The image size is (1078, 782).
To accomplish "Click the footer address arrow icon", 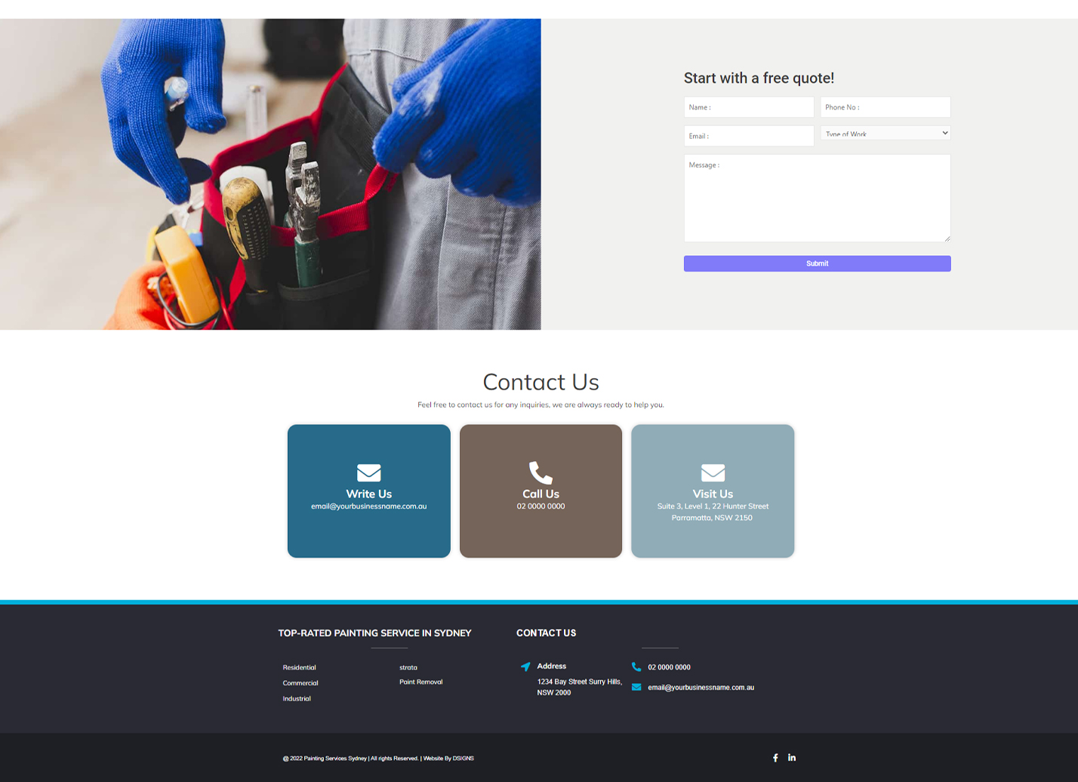I will pyautogui.click(x=525, y=667).
